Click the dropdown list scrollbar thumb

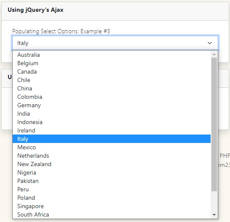[214, 124]
